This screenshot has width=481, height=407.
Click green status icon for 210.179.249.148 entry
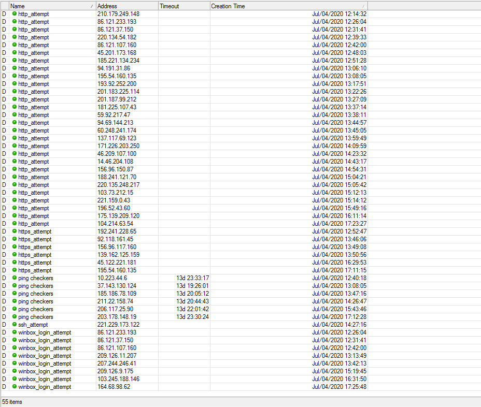[15, 13]
